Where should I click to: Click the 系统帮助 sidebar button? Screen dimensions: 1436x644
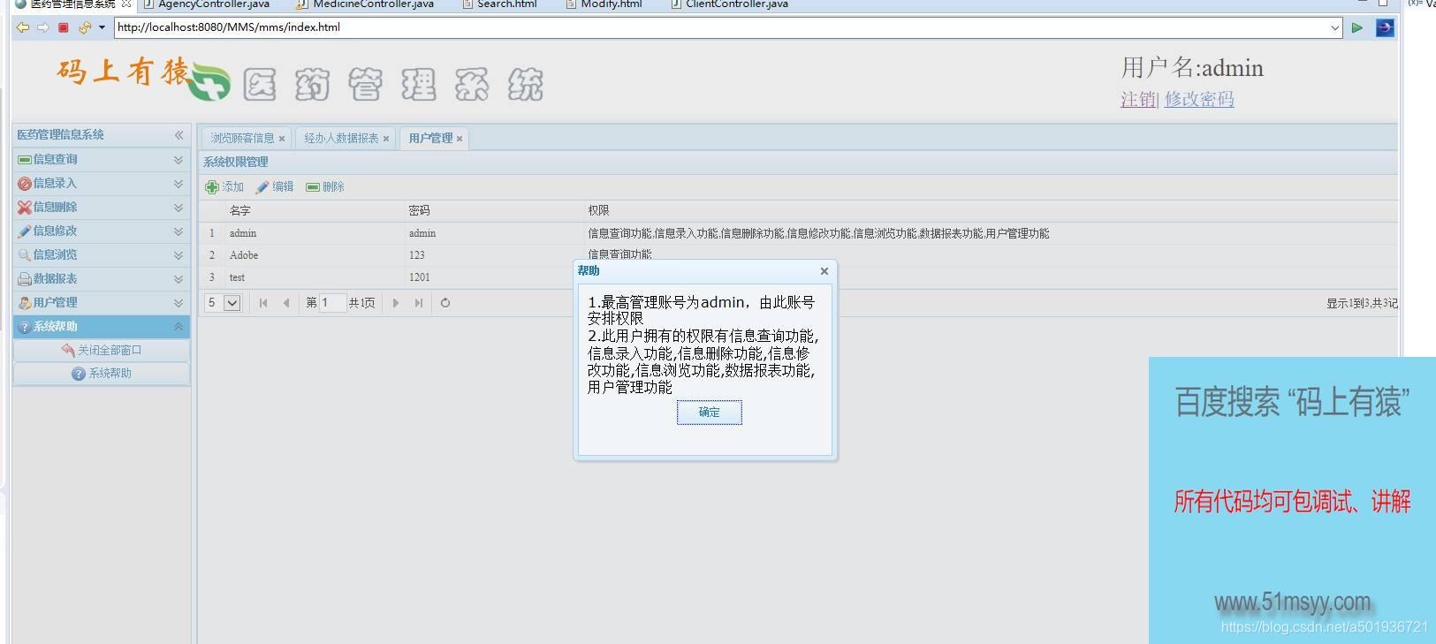[x=102, y=374]
